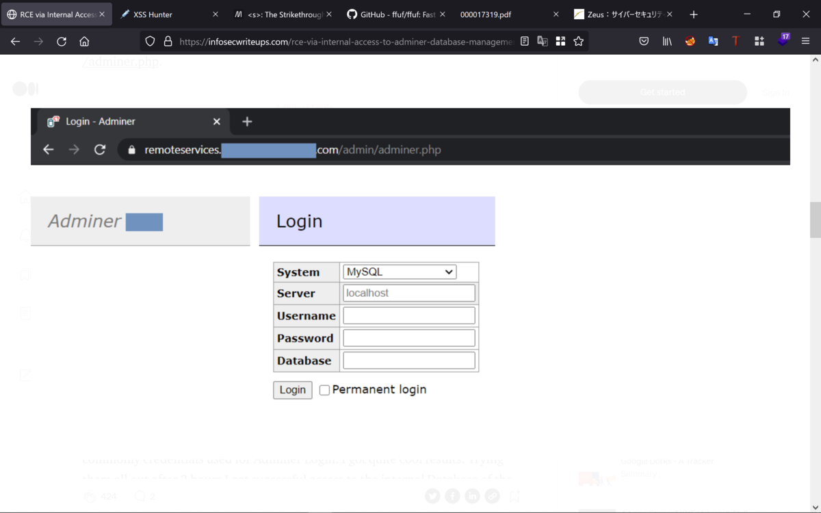Click the plus beside the Login - Adminer tab
Screen dimensions: 821x513
pyautogui.click(x=248, y=122)
